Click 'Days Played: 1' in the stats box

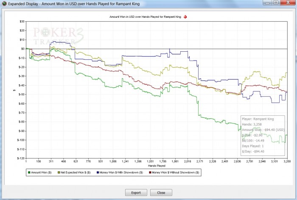pyautogui.click(x=253, y=146)
